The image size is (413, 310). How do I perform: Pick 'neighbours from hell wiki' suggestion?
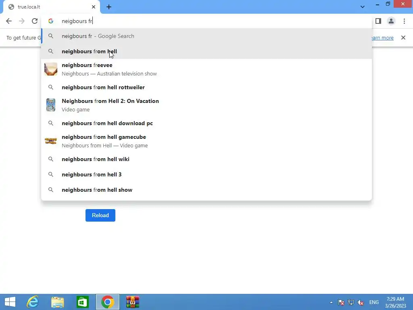click(x=206, y=159)
